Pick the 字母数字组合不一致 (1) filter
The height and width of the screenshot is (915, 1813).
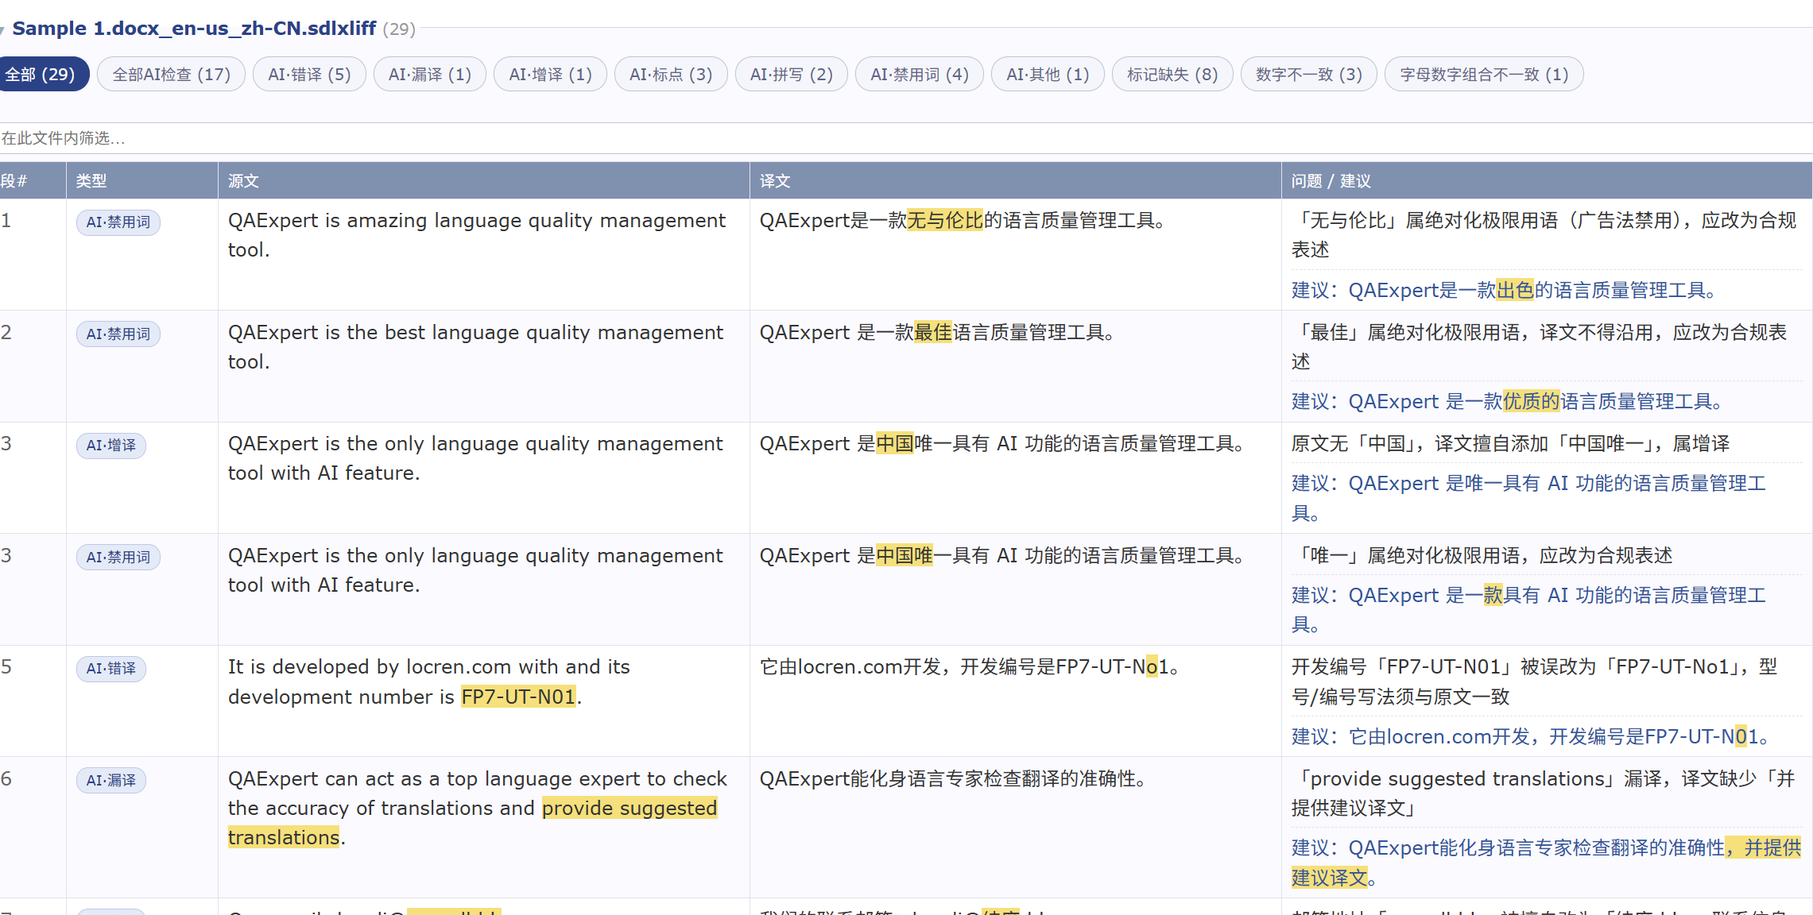click(1484, 75)
